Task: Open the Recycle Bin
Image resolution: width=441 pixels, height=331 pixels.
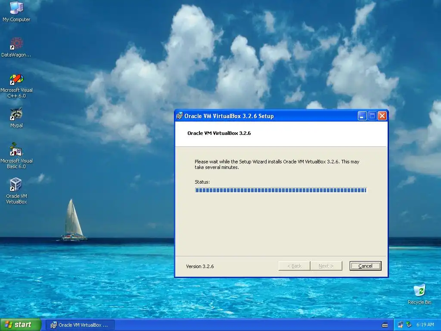Action: click(419, 294)
